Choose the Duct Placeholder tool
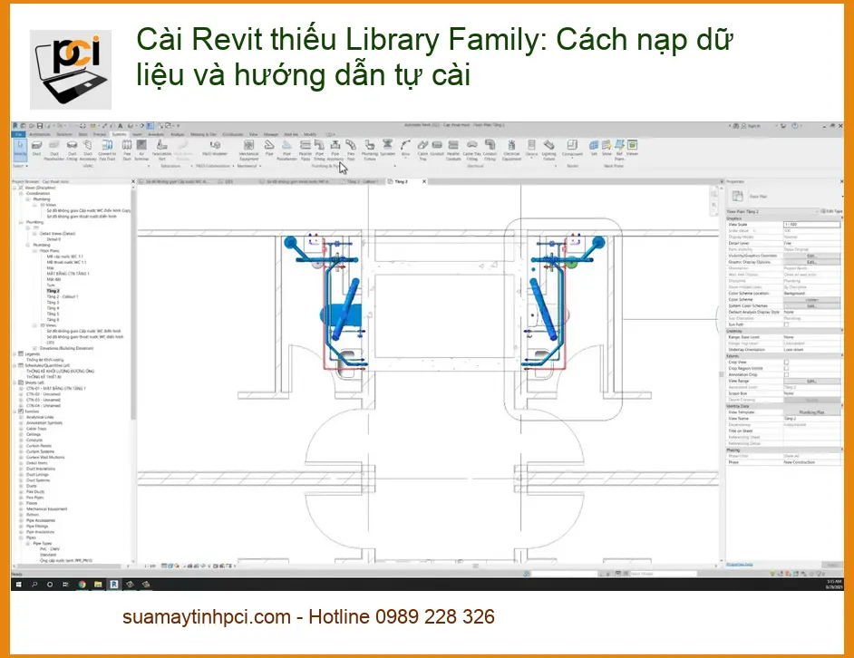 [x=53, y=150]
